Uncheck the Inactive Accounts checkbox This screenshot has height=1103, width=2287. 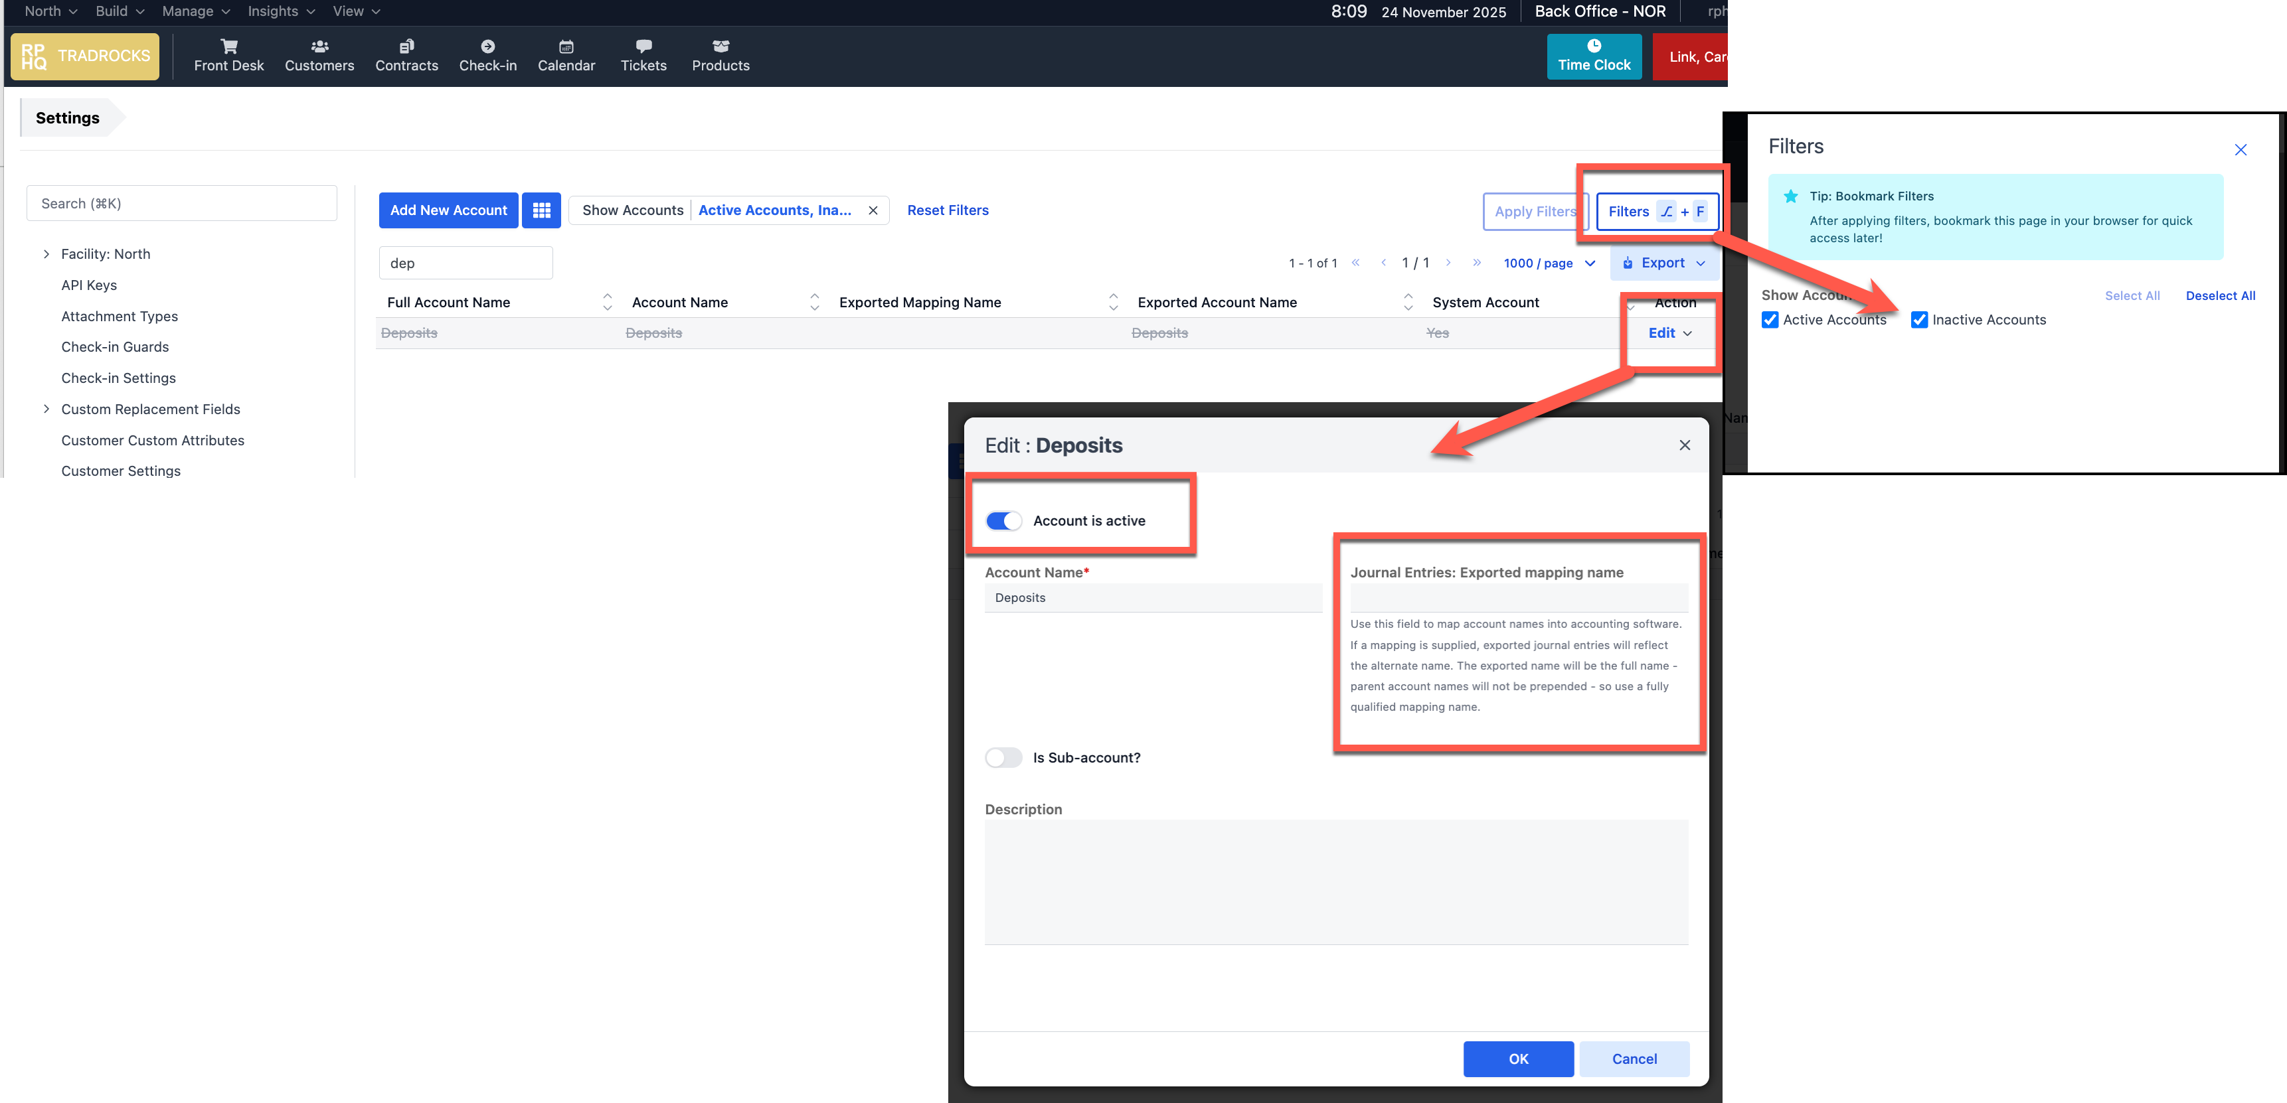pyautogui.click(x=1919, y=321)
